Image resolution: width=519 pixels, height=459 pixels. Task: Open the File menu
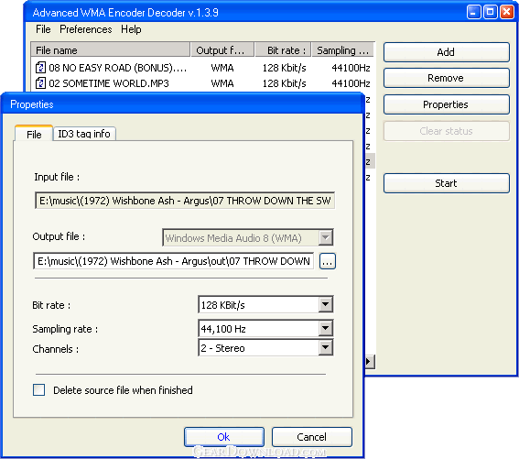(43, 29)
